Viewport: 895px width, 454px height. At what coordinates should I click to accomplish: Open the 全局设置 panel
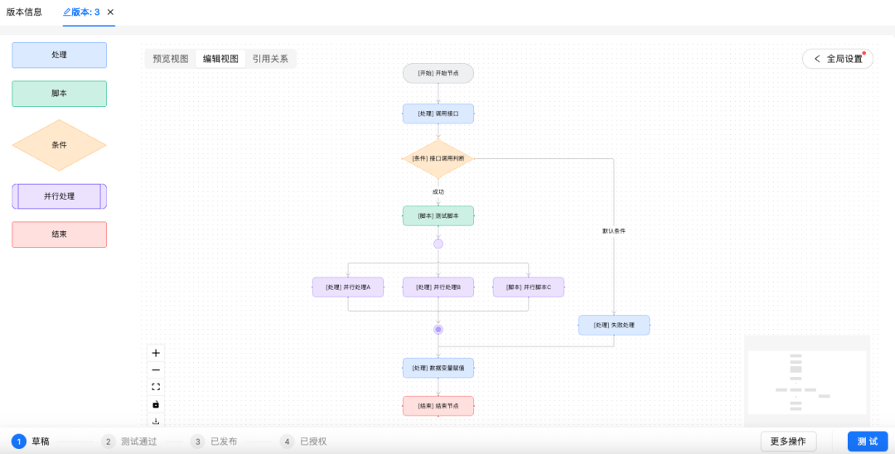click(837, 59)
